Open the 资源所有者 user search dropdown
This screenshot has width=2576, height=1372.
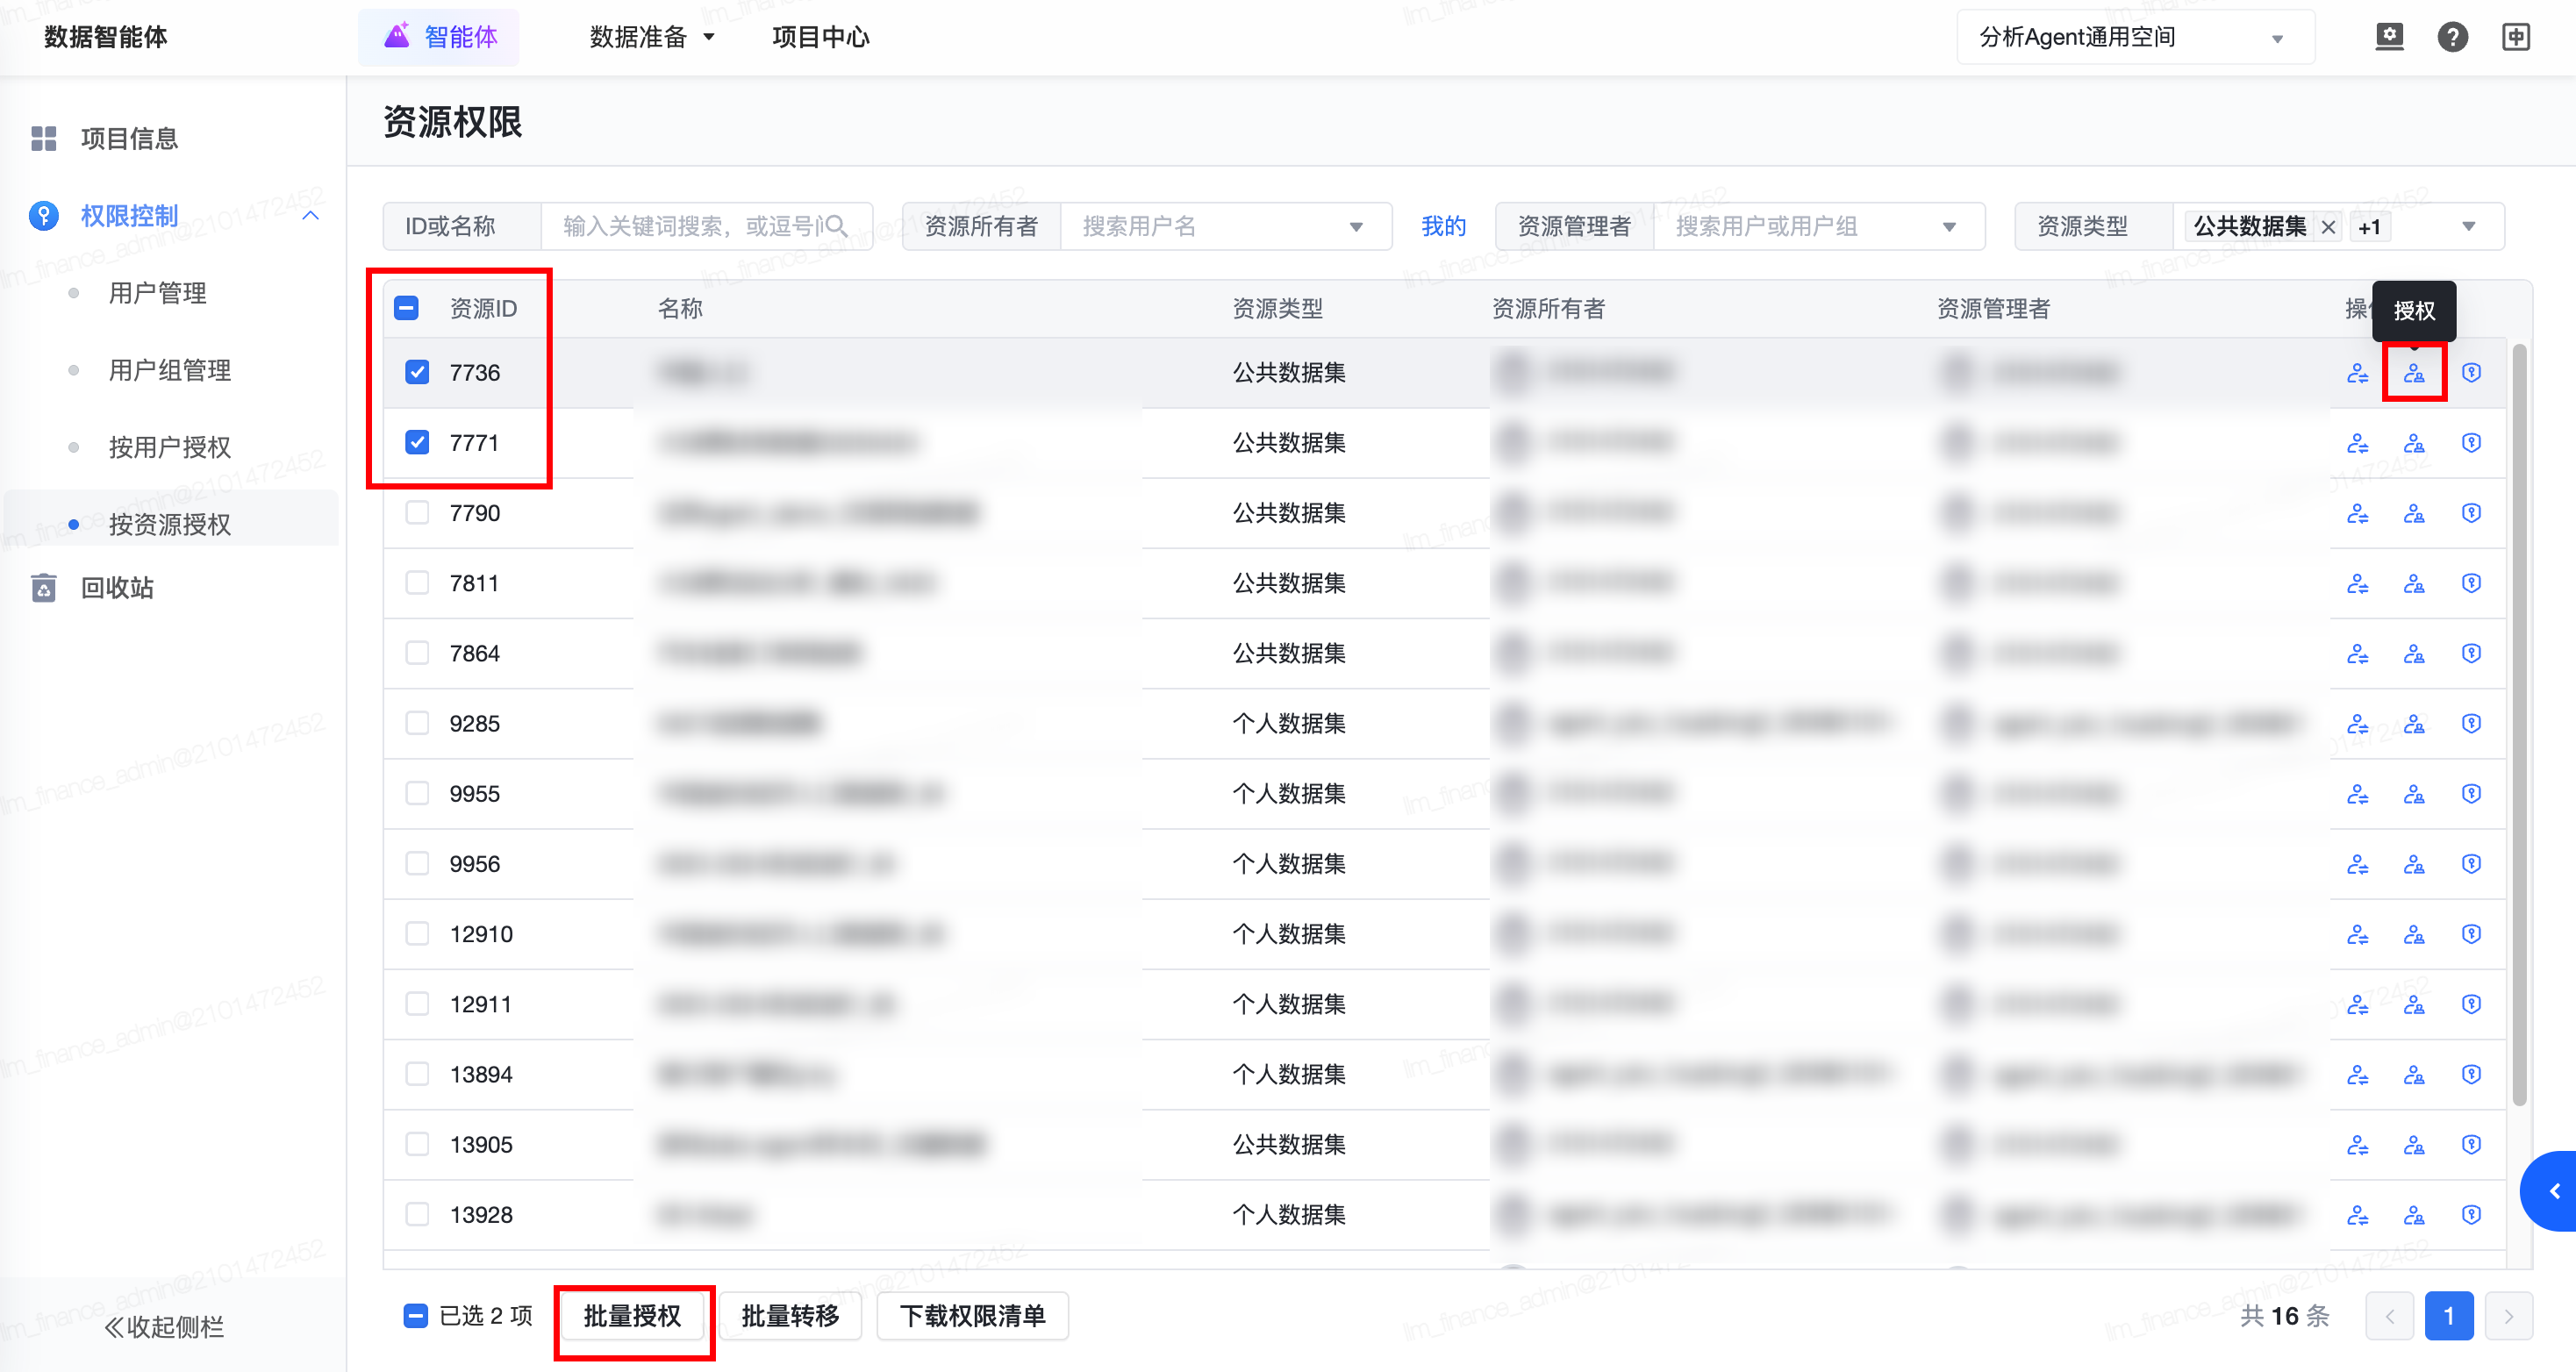point(1226,226)
